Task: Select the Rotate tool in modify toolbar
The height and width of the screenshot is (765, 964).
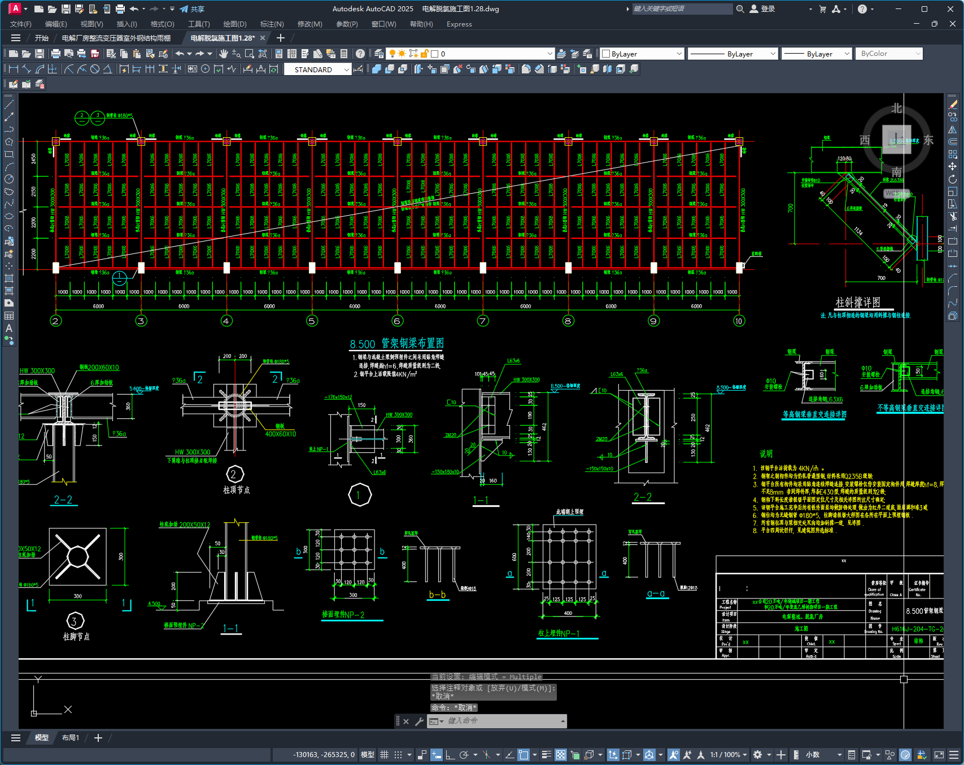Action: point(953,179)
